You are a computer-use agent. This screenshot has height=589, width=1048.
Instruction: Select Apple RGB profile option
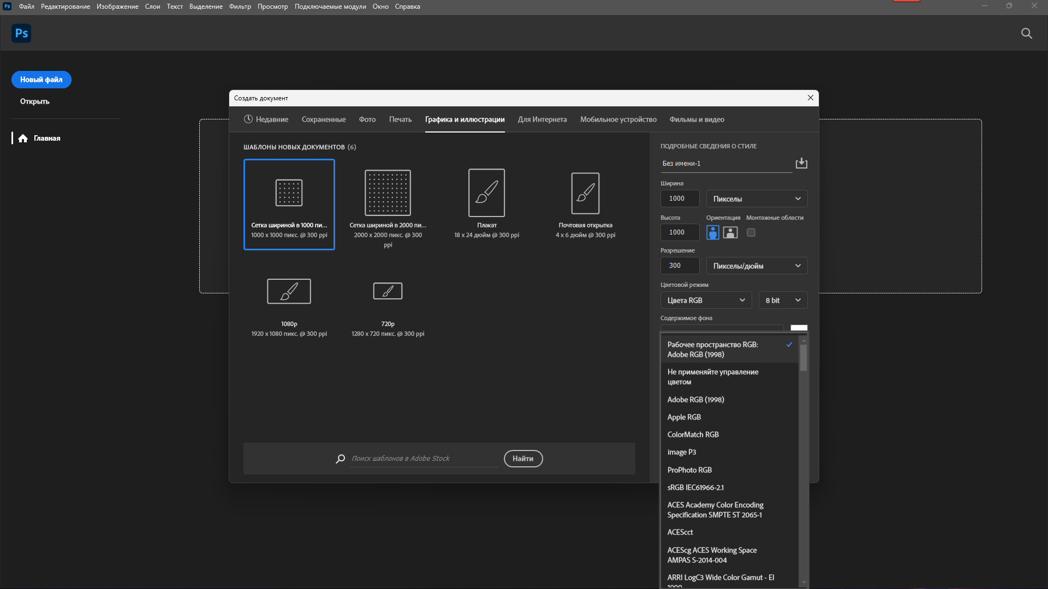pyautogui.click(x=729, y=417)
